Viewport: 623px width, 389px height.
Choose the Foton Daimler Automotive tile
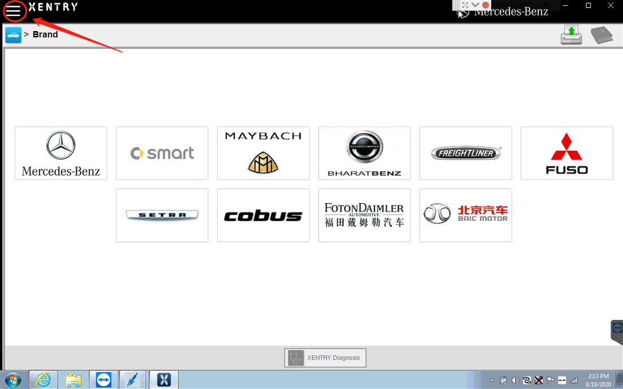point(364,215)
